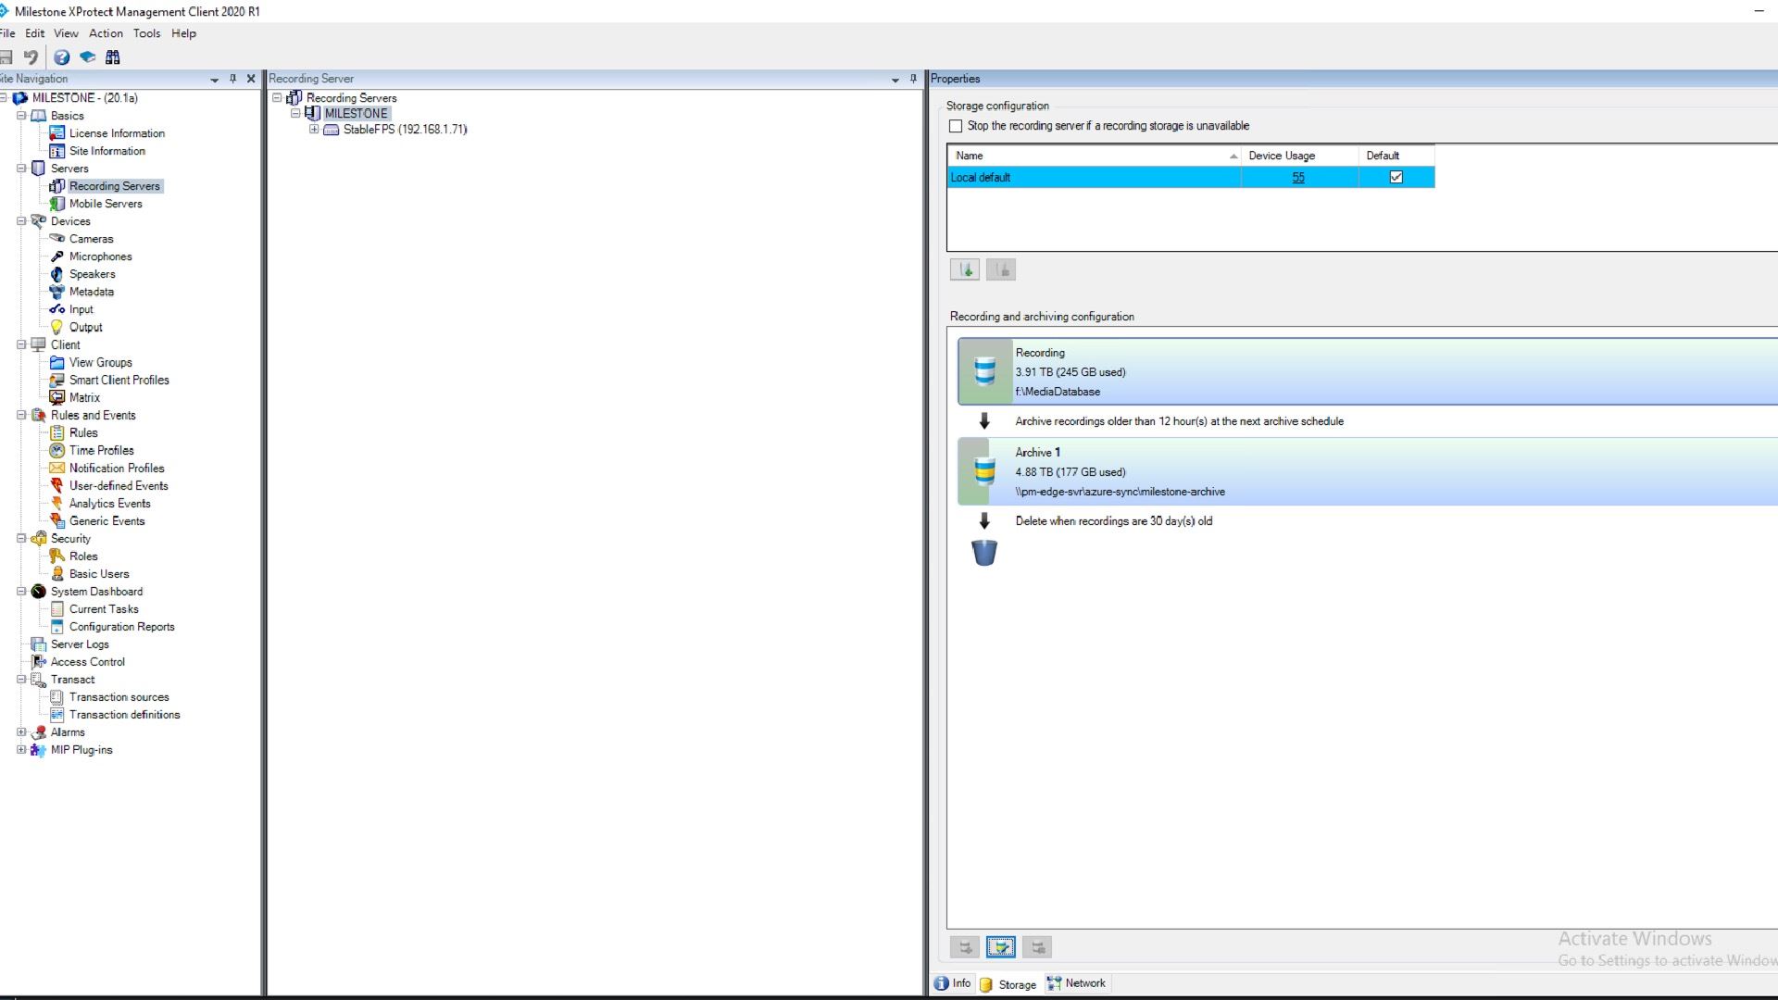Pin the Recording Server pane
Screen dimensions: 1778x1000
(913, 79)
